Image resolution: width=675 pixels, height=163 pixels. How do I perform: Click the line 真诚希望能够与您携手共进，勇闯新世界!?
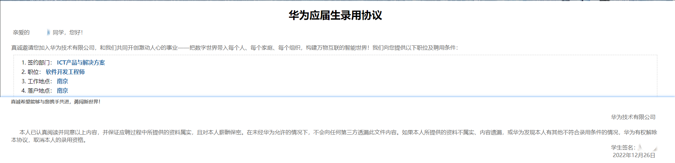[55, 102]
